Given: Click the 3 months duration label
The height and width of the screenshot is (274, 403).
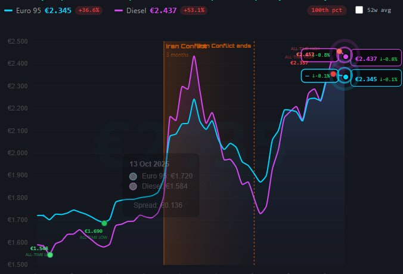Looking at the screenshot, I should point(177,55).
